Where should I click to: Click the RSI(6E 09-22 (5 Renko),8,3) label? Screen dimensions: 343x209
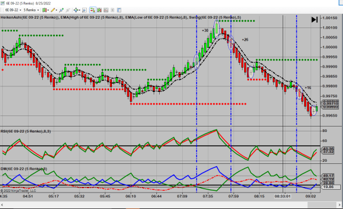click(x=26, y=131)
